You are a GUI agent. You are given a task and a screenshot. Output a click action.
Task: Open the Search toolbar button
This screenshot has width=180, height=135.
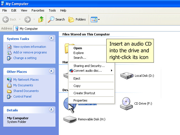[56, 19]
